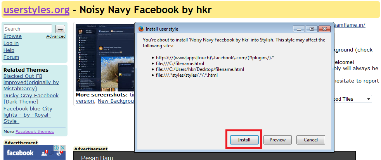Open Dusky Gray Facebook Dark Theme link

click(31, 98)
